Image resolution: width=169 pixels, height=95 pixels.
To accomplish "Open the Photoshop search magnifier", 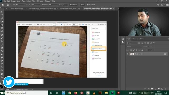I will point(158,5).
